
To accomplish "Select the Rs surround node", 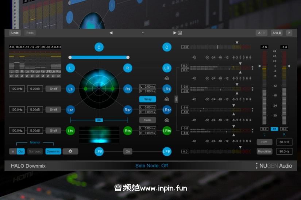I will (128, 89).
